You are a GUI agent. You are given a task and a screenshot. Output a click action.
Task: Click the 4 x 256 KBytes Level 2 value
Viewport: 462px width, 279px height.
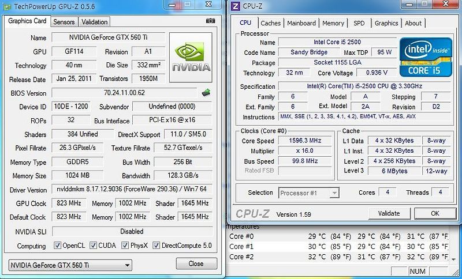394,161
